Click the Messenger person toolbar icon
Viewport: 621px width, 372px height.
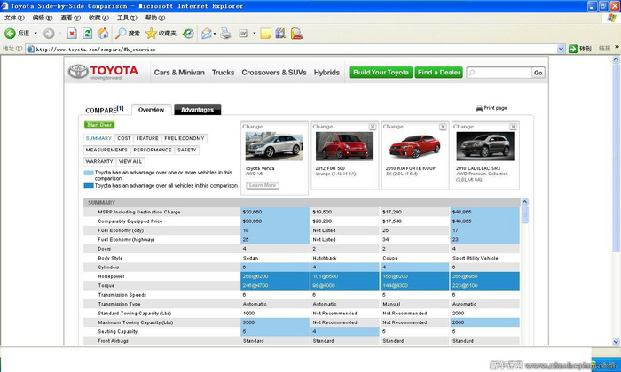296,34
